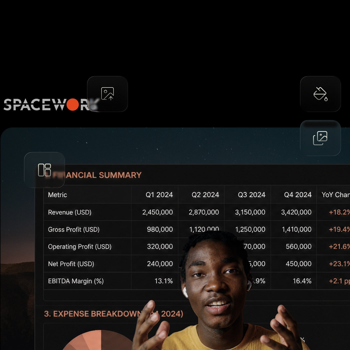
Task: Click the 560,000 operating profit cell
Action: (x=299, y=247)
